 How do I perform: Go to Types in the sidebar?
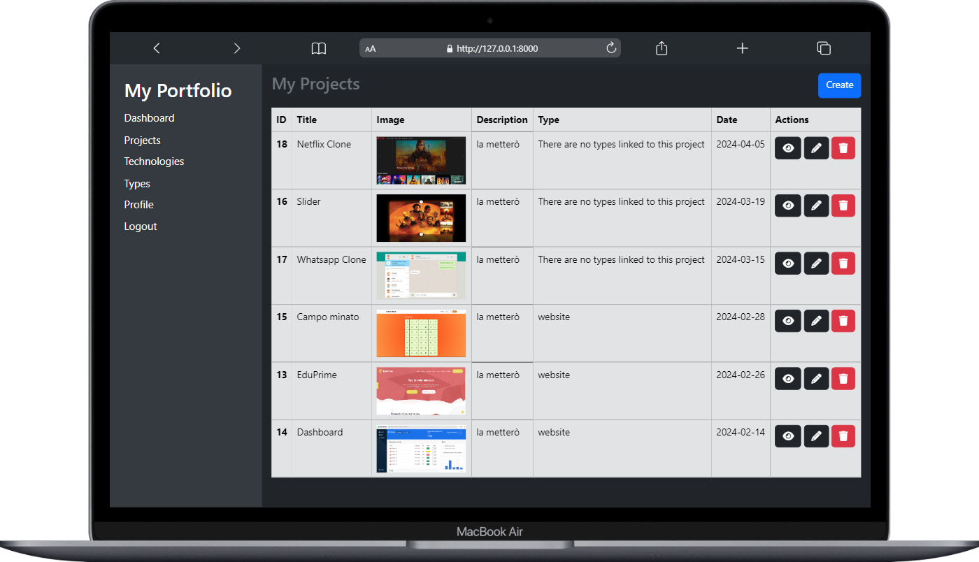coord(137,184)
